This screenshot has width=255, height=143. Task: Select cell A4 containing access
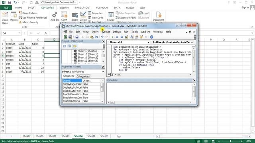(12, 56)
